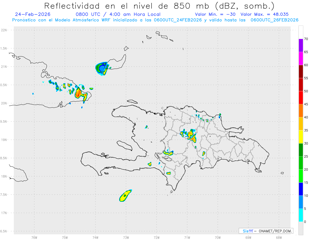Click the 'SisTT – ONAMET/REP.DOM.' credit box
The height and width of the screenshot is (241, 313).
(266, 231)
